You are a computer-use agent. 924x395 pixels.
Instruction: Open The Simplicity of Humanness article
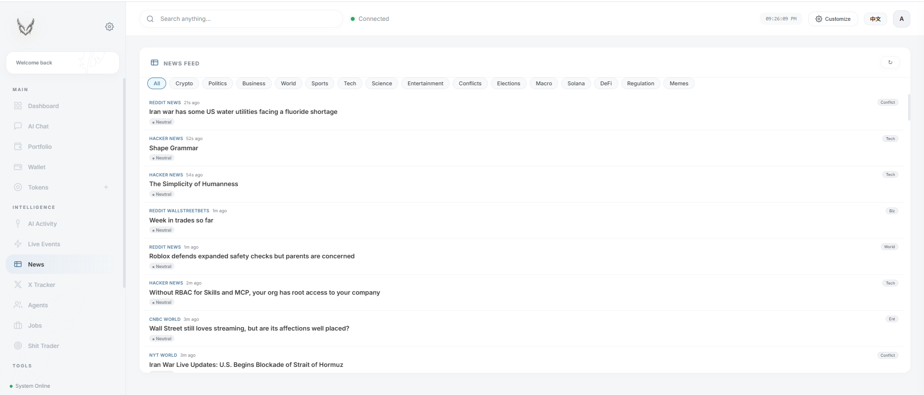pos(194,184)
